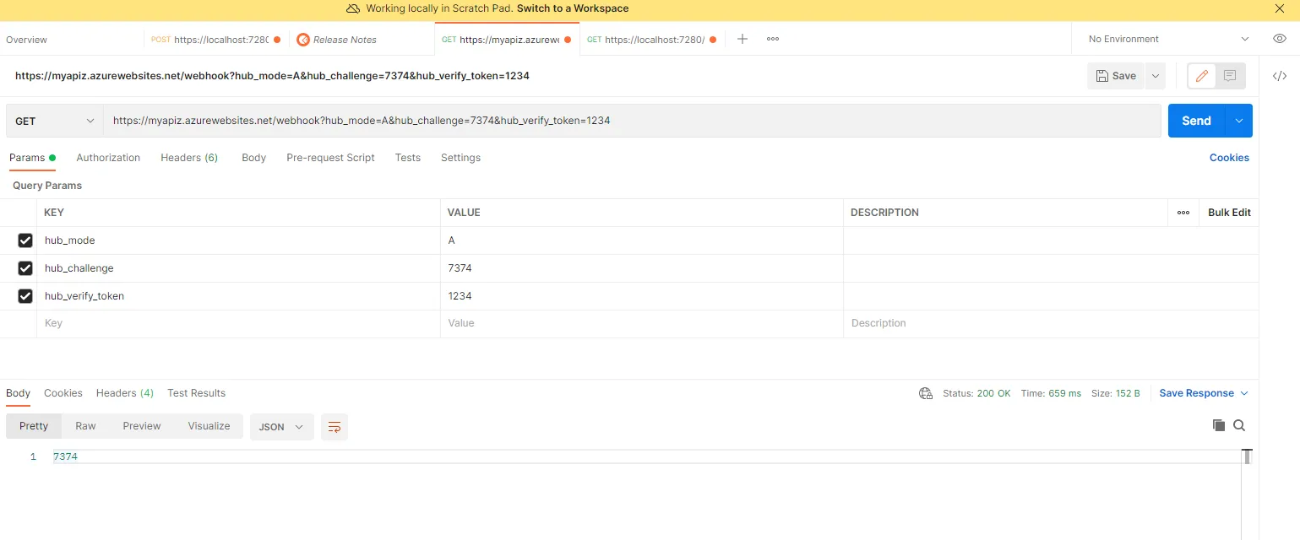
Task: Select the Preview response view
Action: click(142, 426)
